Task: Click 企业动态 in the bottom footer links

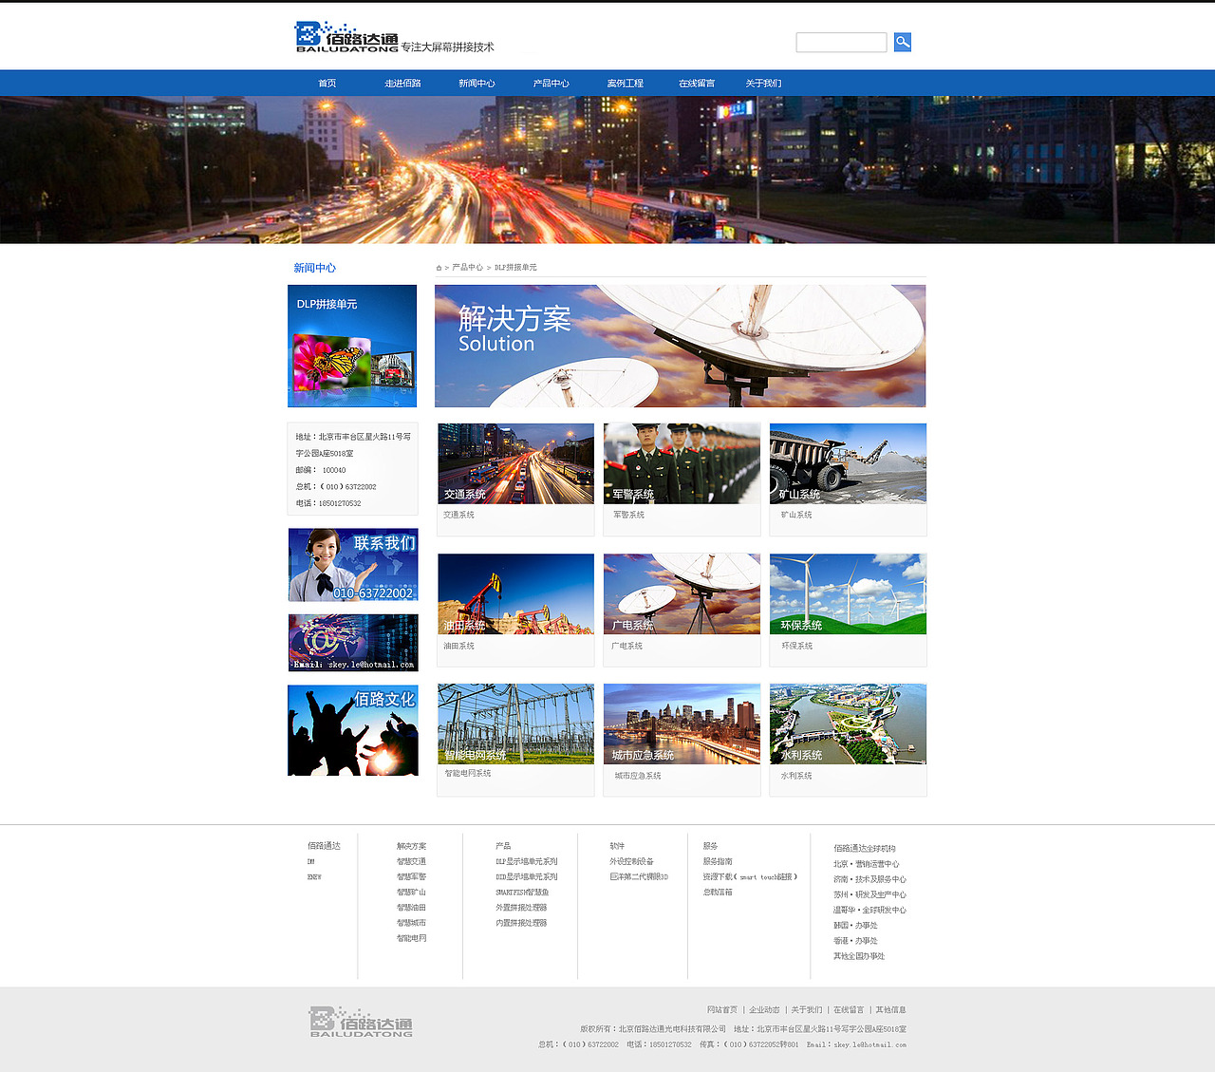Action: (x=764, y=1009)
